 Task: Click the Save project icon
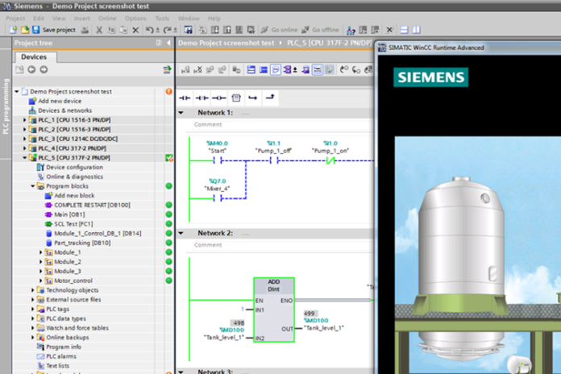point(36,30)
